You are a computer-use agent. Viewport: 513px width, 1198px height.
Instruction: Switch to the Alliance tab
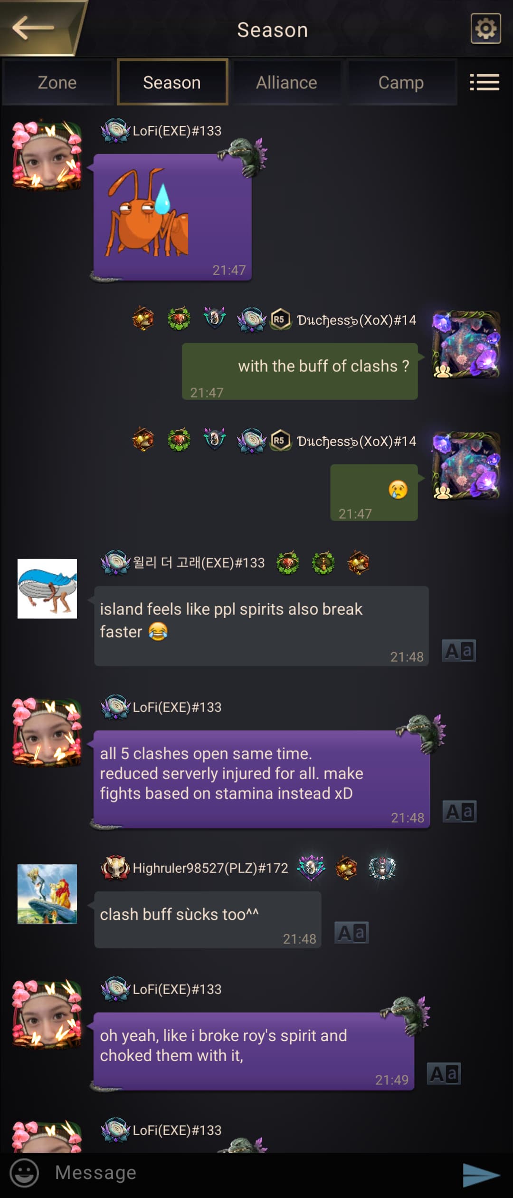286,82
